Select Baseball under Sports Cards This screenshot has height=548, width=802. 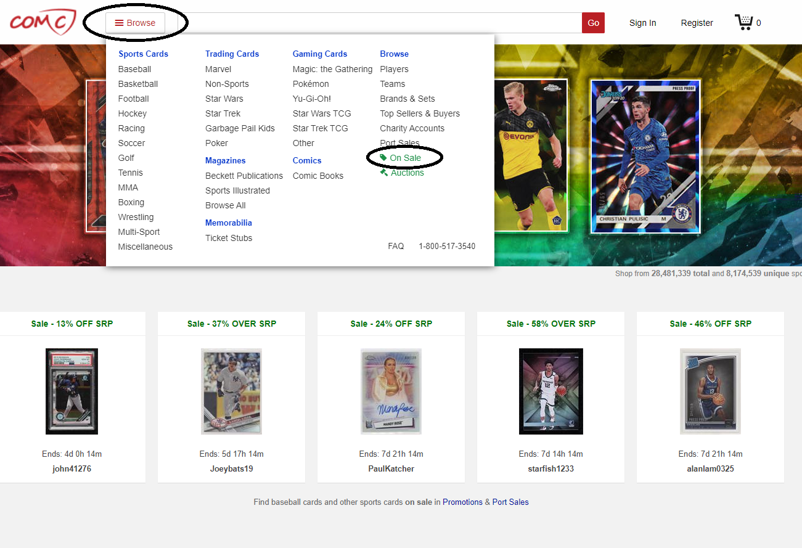tap(134, 69)
